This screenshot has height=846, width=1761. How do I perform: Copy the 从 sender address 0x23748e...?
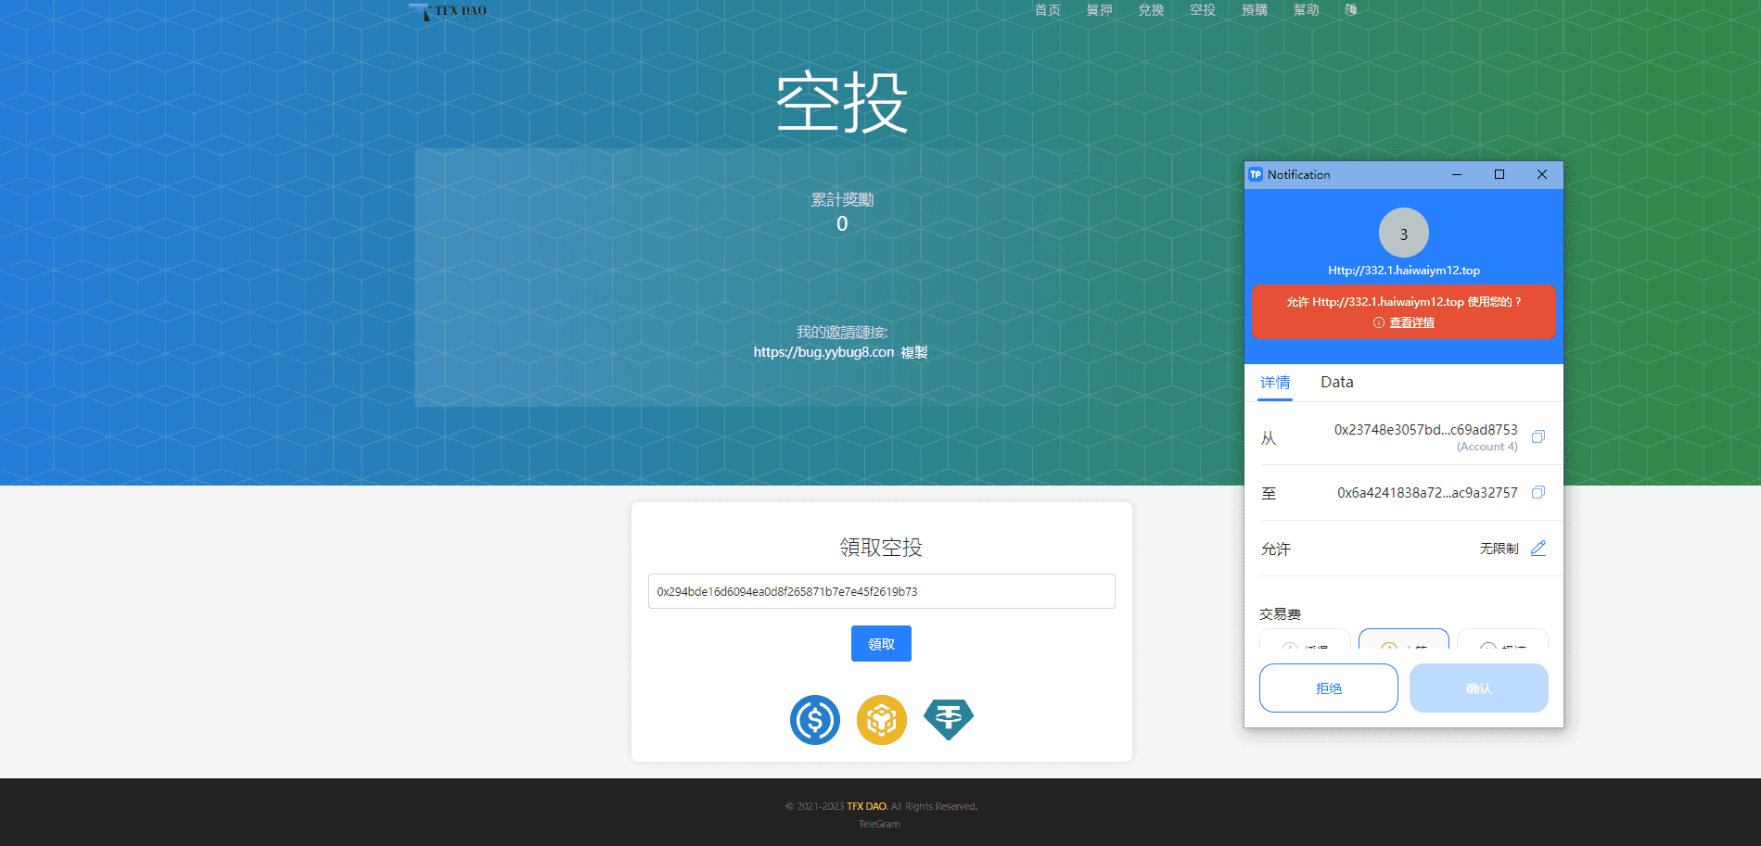pos(1538,436)
